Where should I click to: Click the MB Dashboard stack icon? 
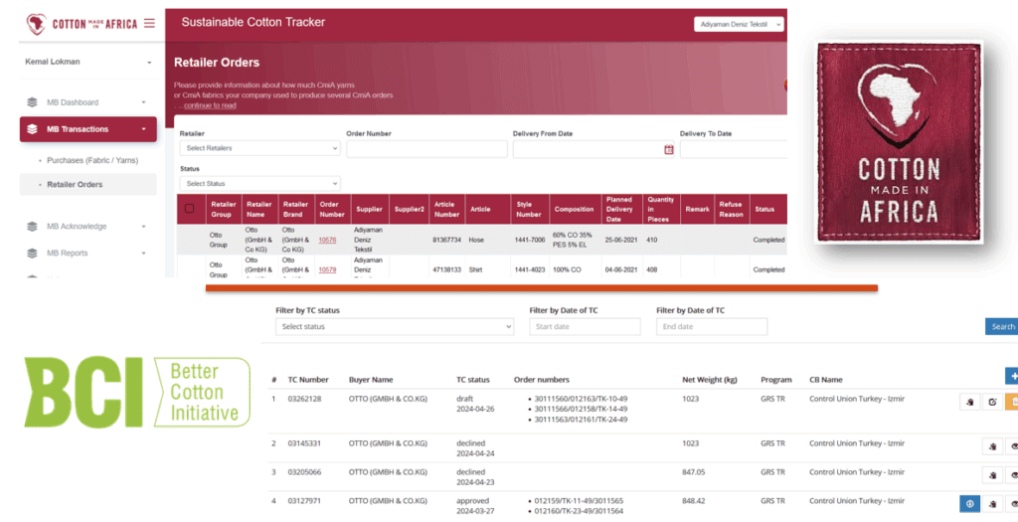pos(33,102)
